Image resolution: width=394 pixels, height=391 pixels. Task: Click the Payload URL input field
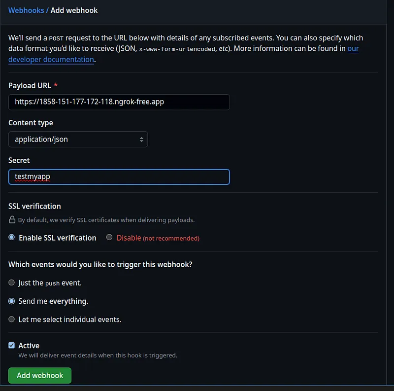(119, 102)
